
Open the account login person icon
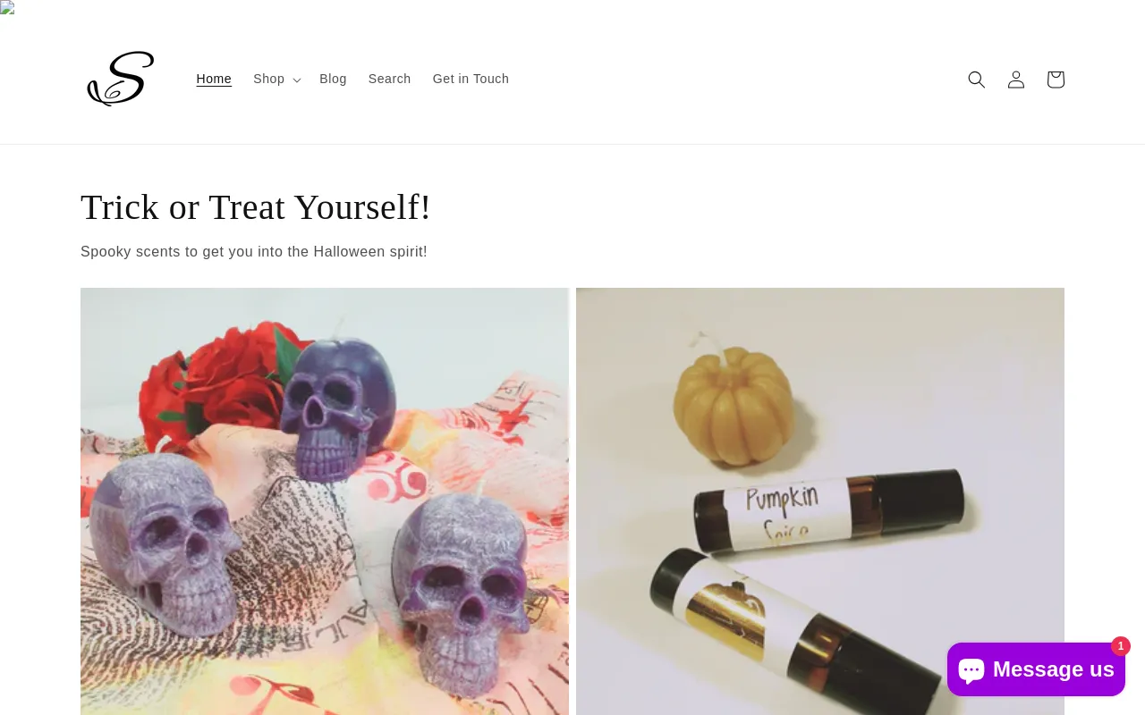tap(1016, 80)
